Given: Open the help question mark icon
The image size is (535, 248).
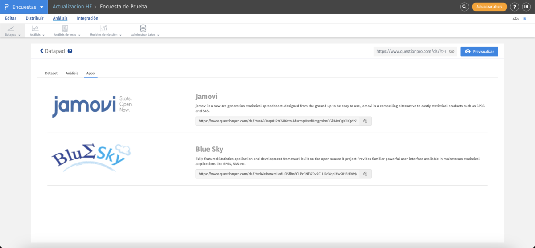Looking at the screenshot, I should (x=514, y=7).
